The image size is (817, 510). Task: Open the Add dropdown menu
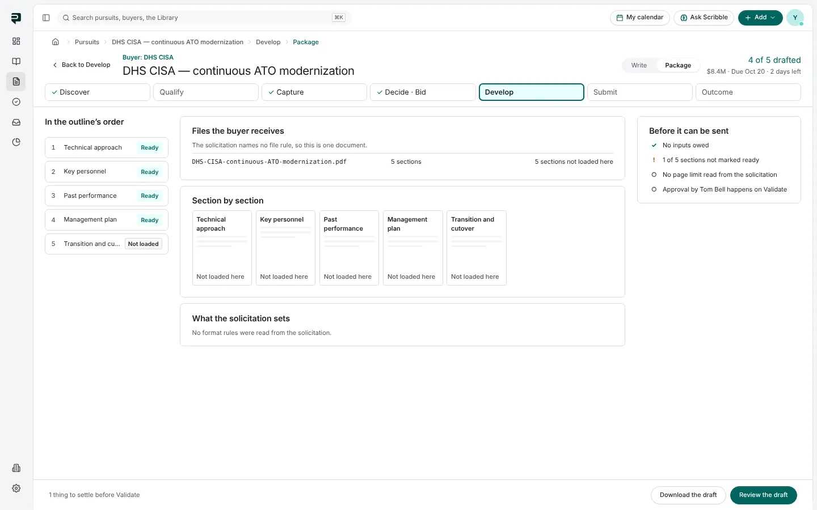coord(760,18)
